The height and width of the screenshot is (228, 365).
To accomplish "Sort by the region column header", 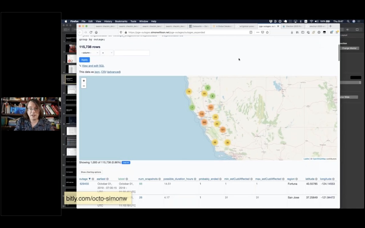I will point(291,179).
